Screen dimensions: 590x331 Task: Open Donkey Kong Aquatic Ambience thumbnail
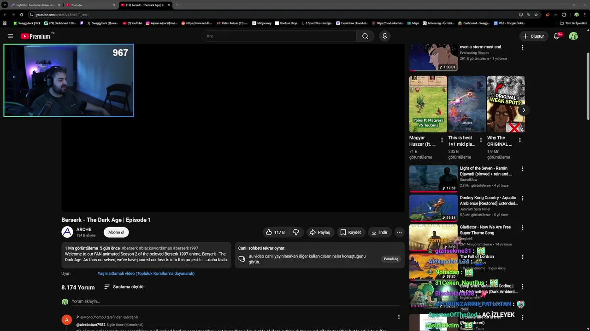(433, 208)
